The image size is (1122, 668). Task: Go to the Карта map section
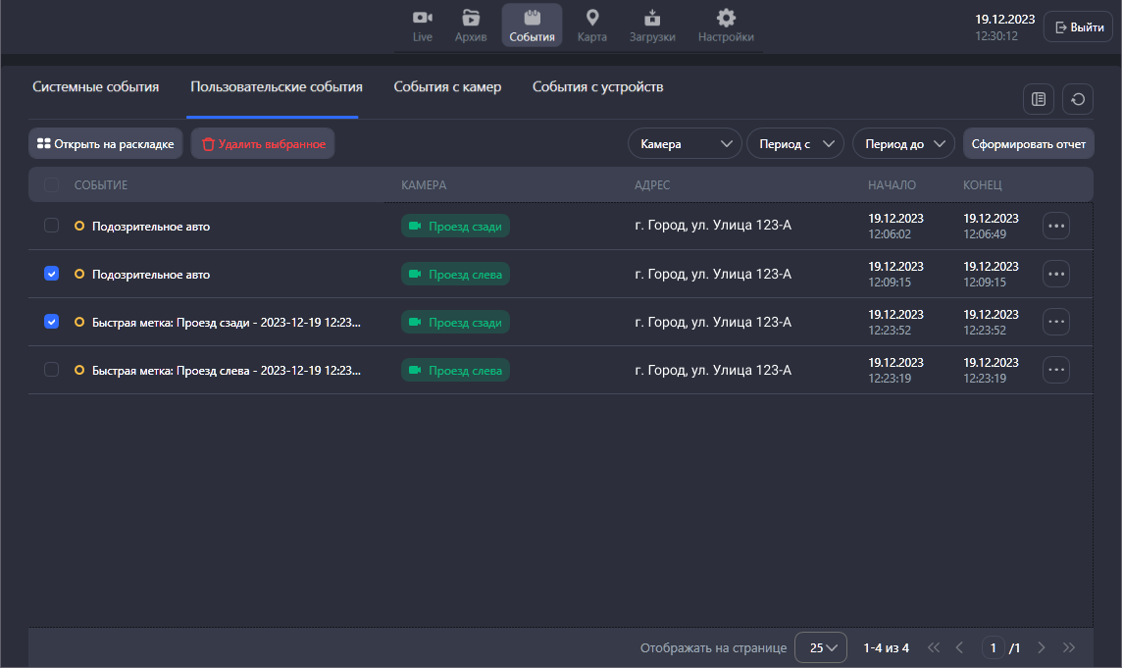click(x=591, y=26)
